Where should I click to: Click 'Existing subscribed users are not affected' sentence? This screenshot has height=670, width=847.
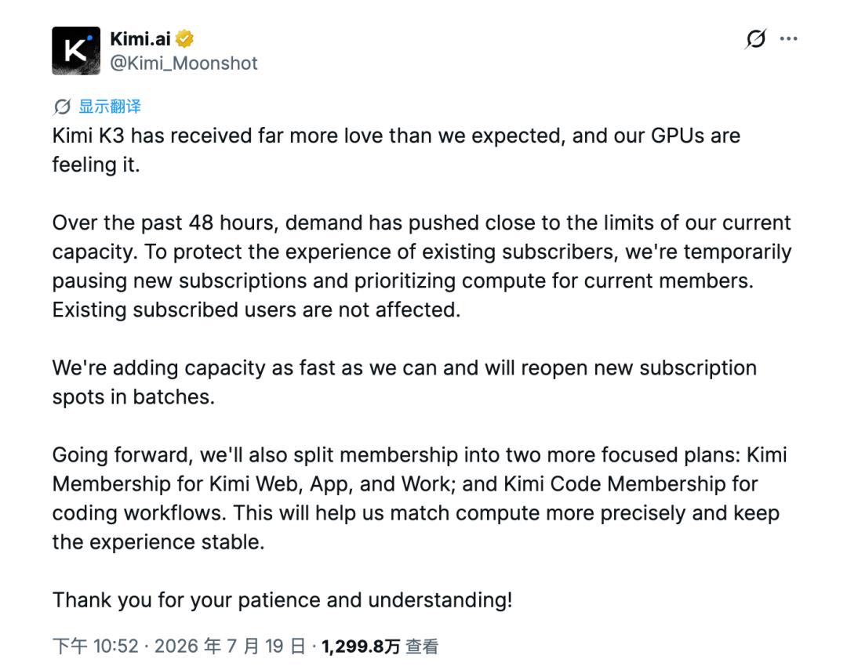coord(256,310)
